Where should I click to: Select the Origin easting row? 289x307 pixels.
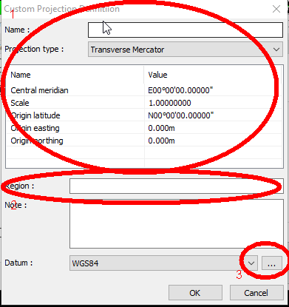(x=144, y=128)
